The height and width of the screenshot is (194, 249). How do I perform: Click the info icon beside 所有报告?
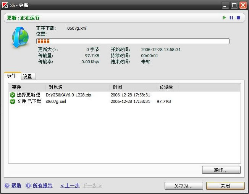(28, 186)
